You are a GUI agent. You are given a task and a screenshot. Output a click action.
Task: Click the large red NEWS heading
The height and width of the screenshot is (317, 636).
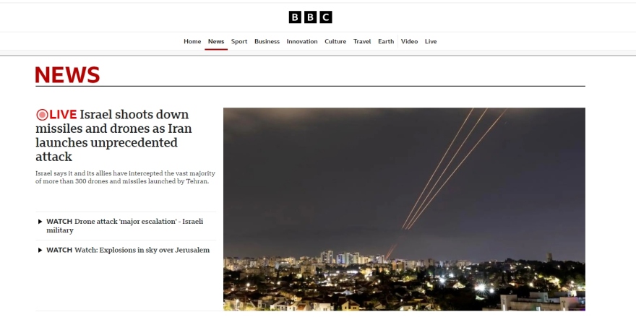pos(67,75)
